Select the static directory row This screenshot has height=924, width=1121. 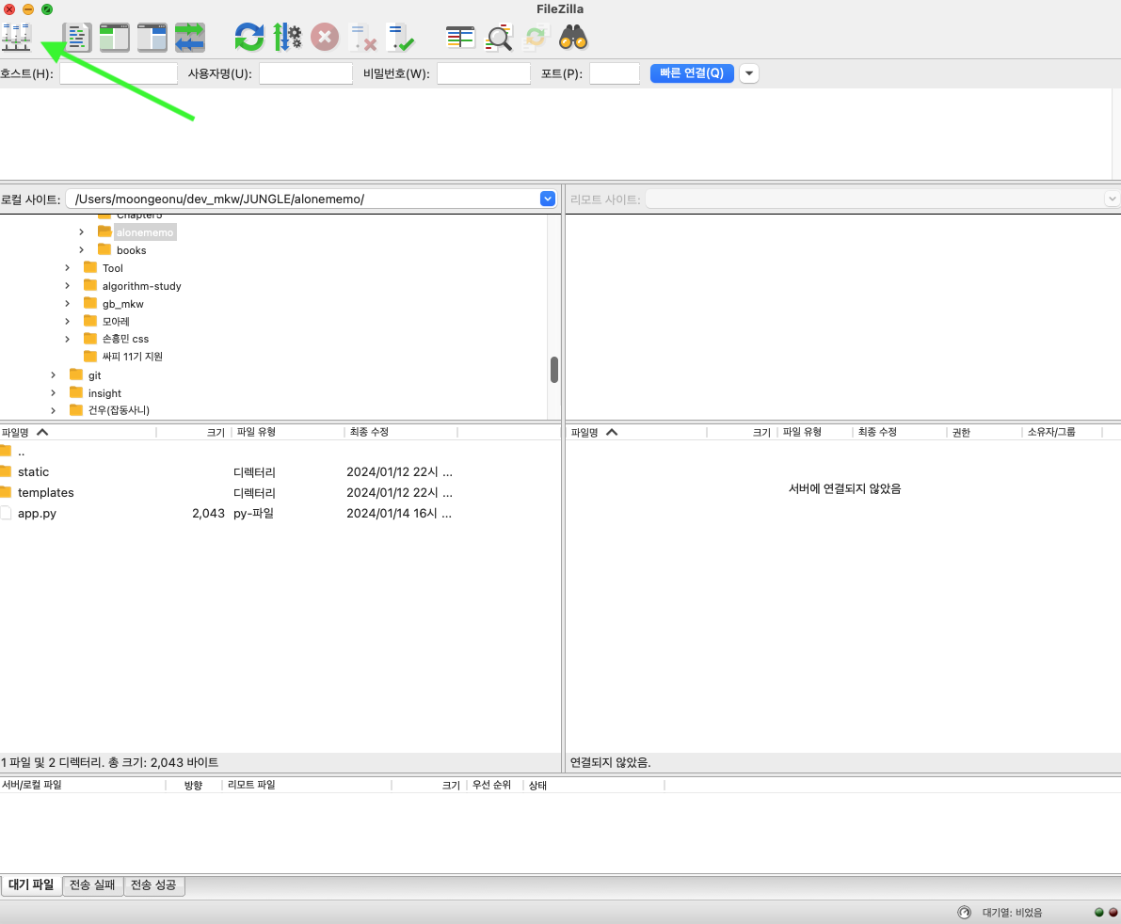click(x=280, y=471)
